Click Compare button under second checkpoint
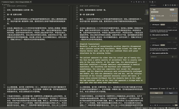This screenshot has width=179, height=109. (x=169, y=42)
